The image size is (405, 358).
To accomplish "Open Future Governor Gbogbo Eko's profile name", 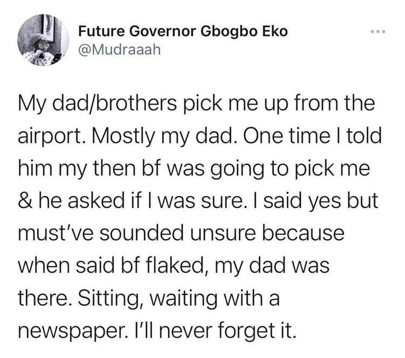I will tap(183, 32).
